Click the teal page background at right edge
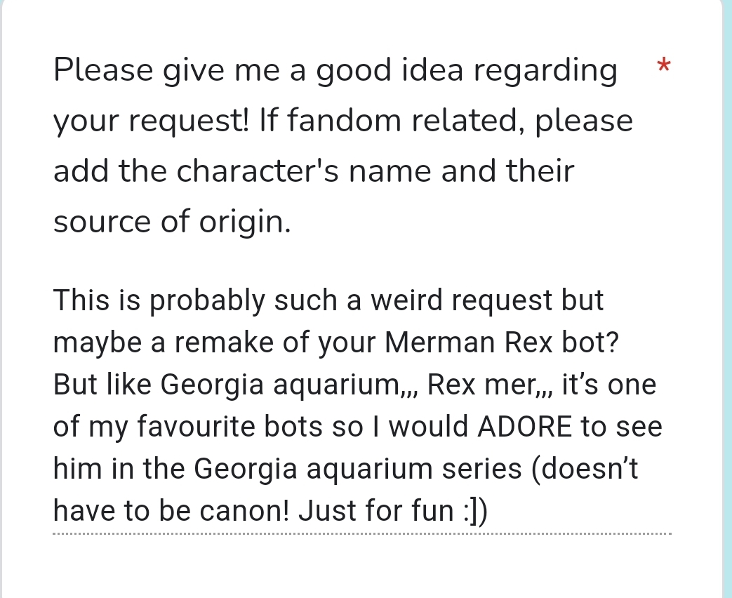The height and width of the screenshot is (598, 732). [x=727, y=299]
